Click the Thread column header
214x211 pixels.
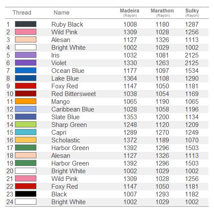[x=22, y=12]
